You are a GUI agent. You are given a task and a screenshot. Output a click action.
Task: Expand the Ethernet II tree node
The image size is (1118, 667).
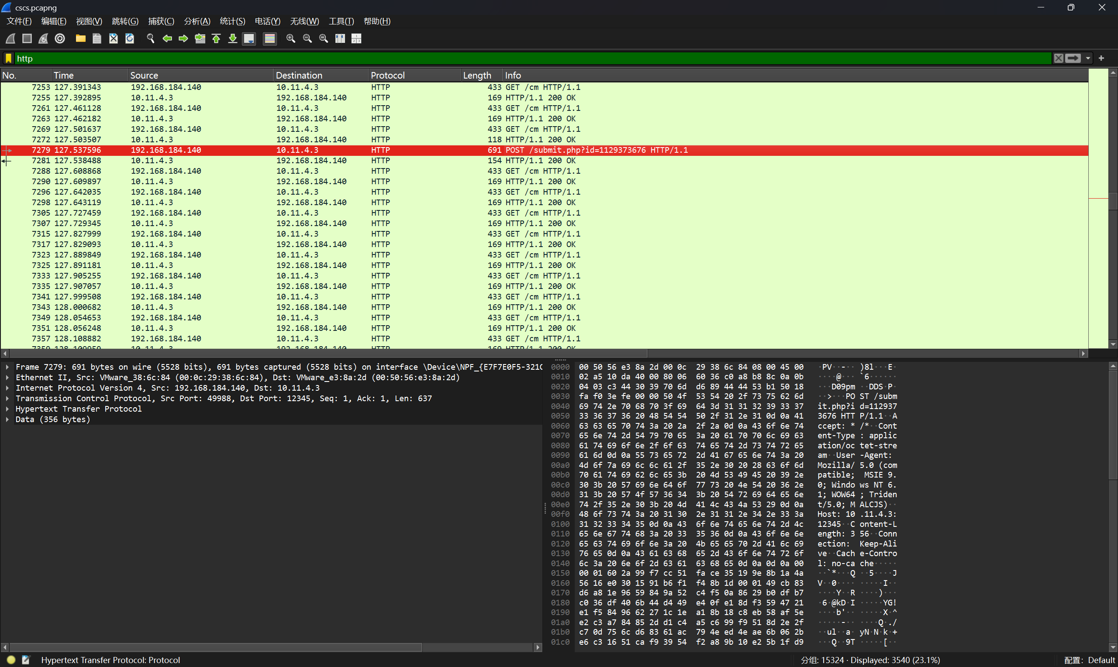click(7, 378)
